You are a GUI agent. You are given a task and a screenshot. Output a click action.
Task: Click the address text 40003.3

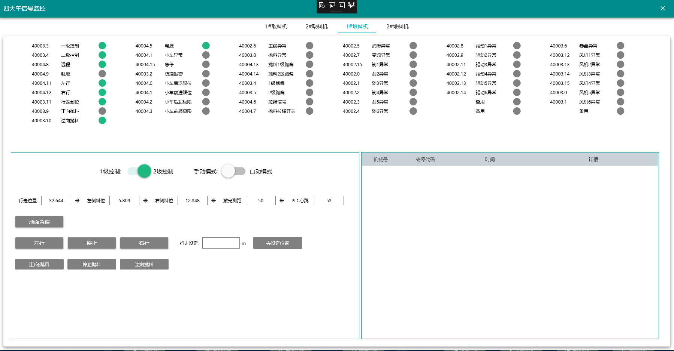pyautogui.click(x=40, y=46)
